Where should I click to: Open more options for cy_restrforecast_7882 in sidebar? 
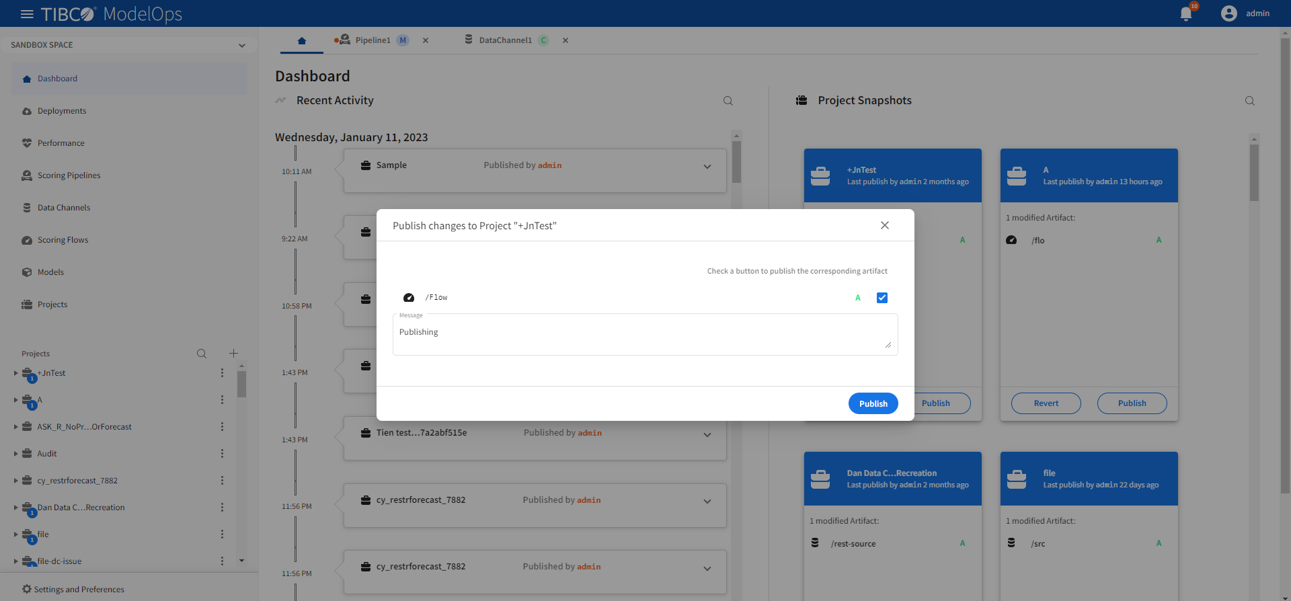(222, 481)
